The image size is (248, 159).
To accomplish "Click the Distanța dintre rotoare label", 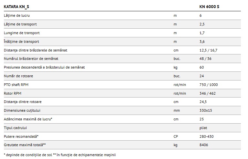I will coord(23,102).
